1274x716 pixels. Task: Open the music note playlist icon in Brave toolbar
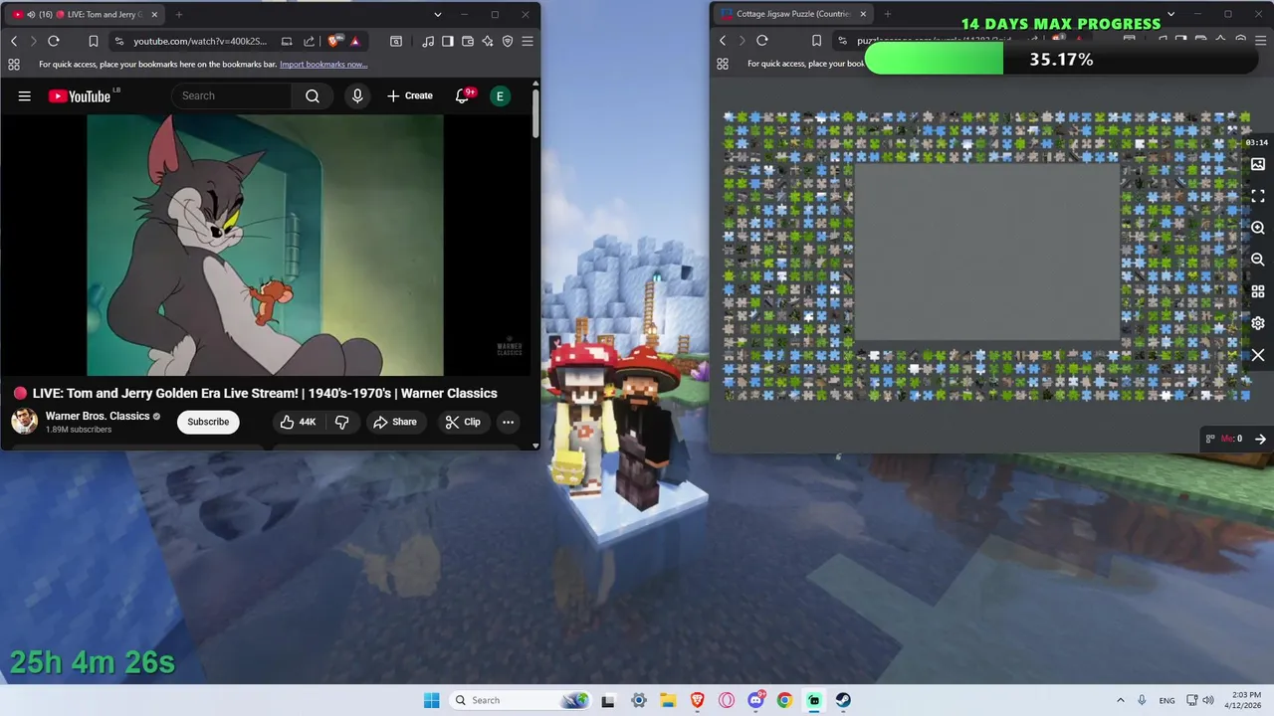coord(428,41)
